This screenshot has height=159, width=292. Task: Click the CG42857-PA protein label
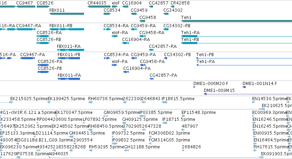[x=163, y=75]
